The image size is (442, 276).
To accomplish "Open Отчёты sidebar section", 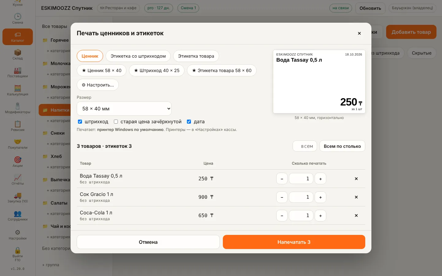I will click(x=17, y=180).
